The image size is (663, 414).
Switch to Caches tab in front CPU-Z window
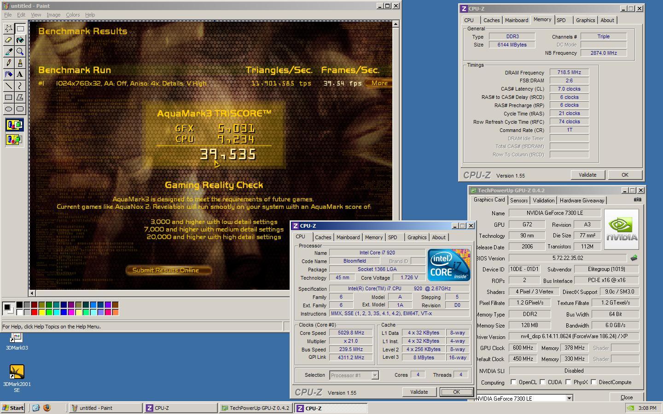[323, 237]
